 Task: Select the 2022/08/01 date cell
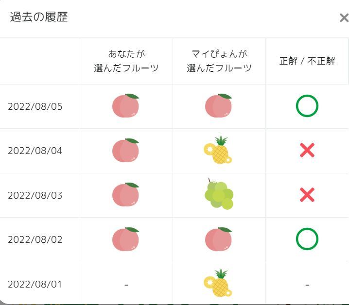pyautogui.click(x=35, y=284)
